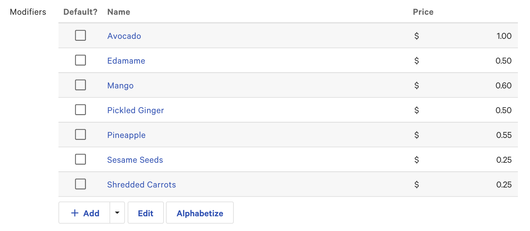Check the Default box for Edamame
This screenshot has width=530, height=231.
(x=80, y=60)
